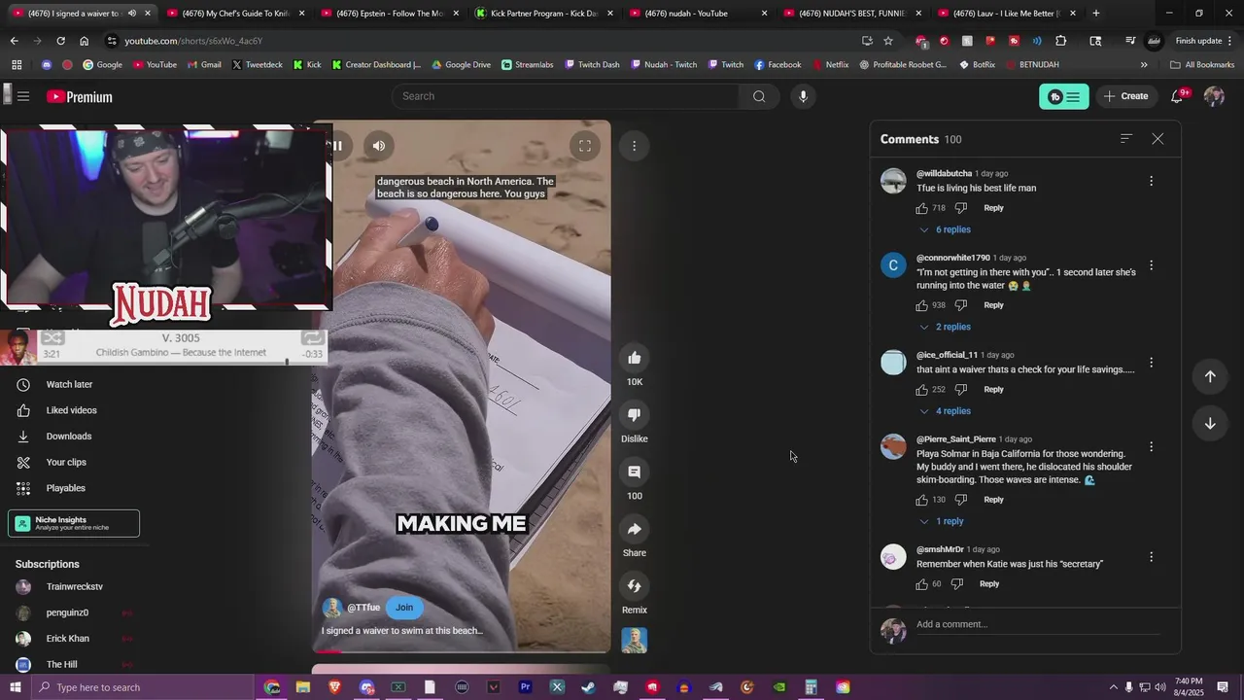
Task: Like willdabutcha's comment with 718 likes
Action: pos(922,208)
